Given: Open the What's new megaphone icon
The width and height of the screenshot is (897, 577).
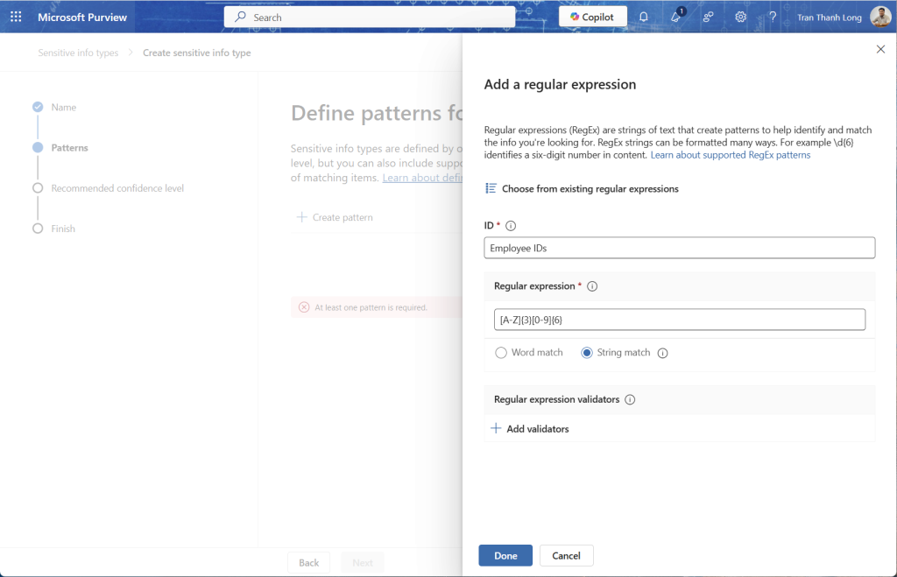Looking at the screenshot, I should coord(675,17).
